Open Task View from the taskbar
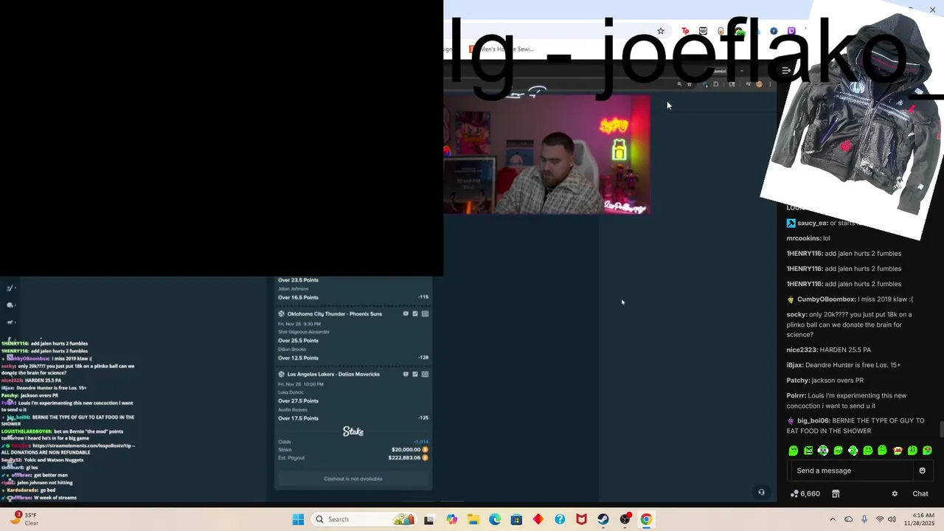This screenshot has height=531, width=944. [429, 519]
